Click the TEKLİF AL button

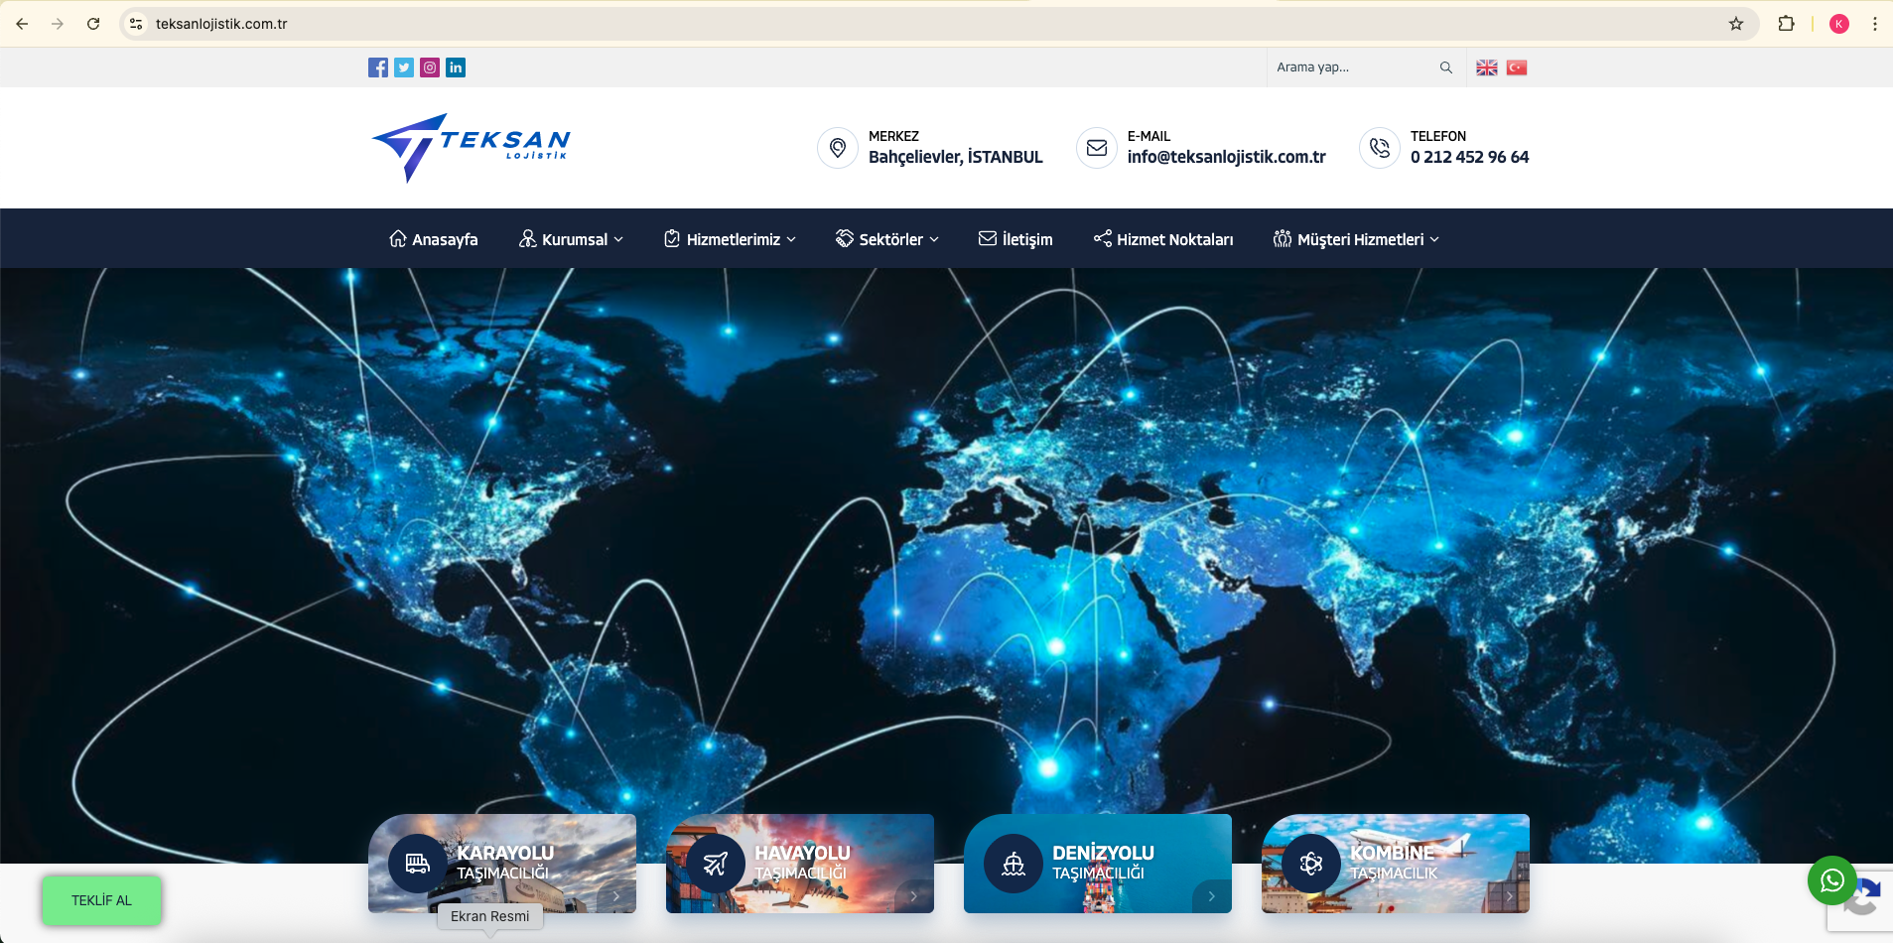[x=101, y=900]
